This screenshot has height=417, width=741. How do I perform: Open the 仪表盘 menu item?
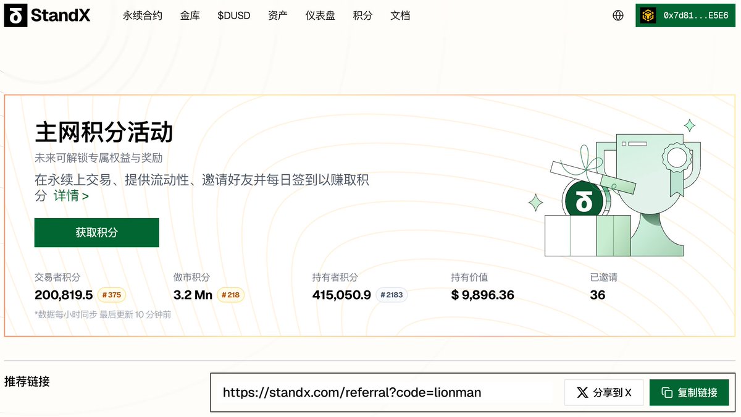320,15
